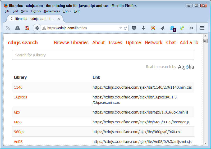Open the AniJS library link
Screen dimensions: 211x149
tap(18, 142)
